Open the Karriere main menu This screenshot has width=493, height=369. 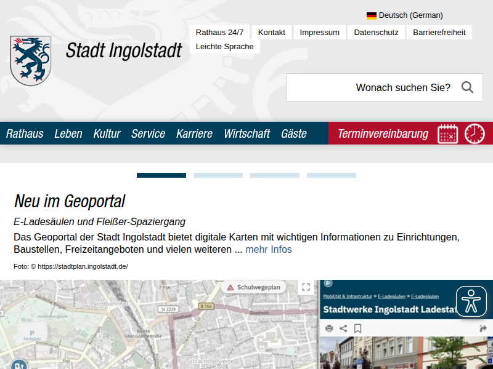(194, 133)
